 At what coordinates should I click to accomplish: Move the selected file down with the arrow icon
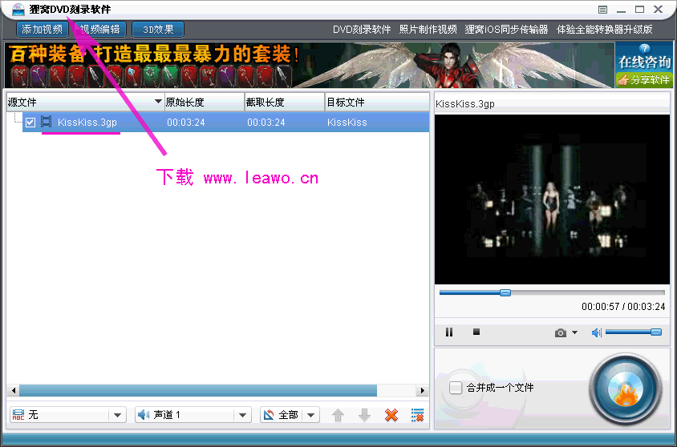pos(365,415)
